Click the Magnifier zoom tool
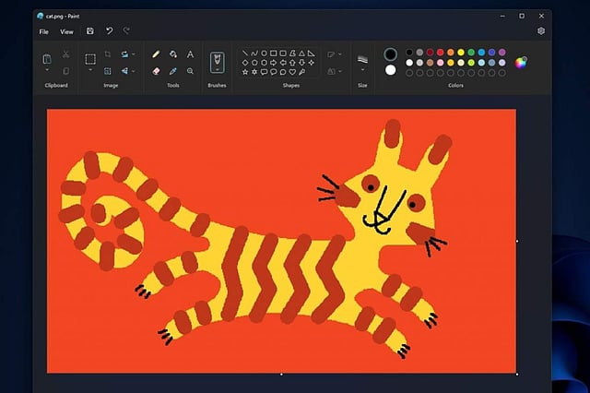Viewport: 590px width, 393px height. click(190, 70)
